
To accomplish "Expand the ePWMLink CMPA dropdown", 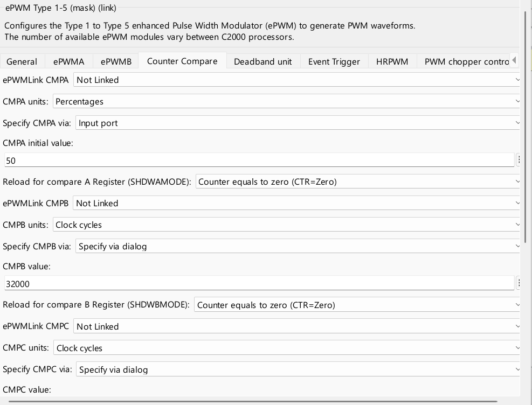I will [x=296, y=80].
